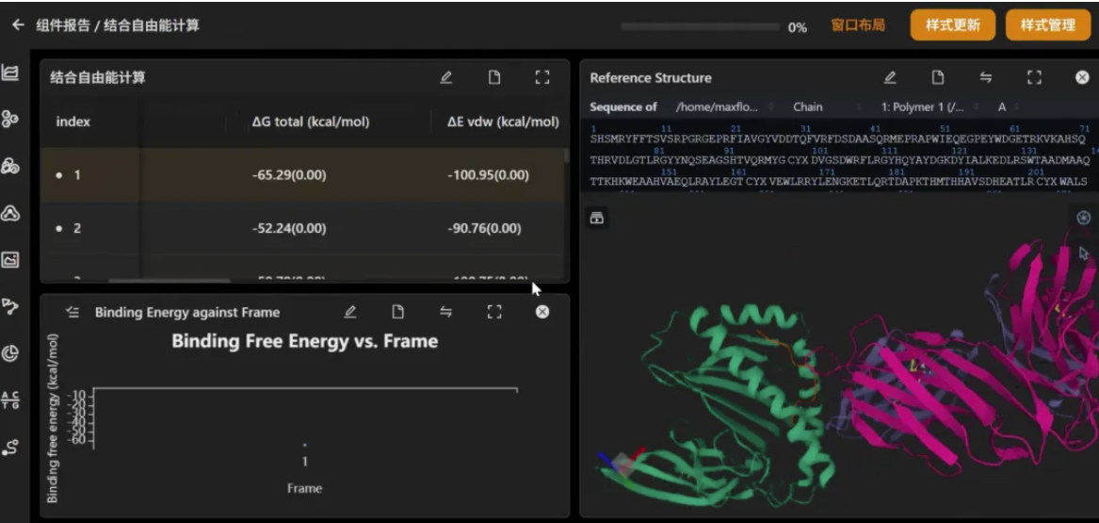Click the -52.24(0.00) cell
Screen dimensions: 1099x523
click(289, 229)
